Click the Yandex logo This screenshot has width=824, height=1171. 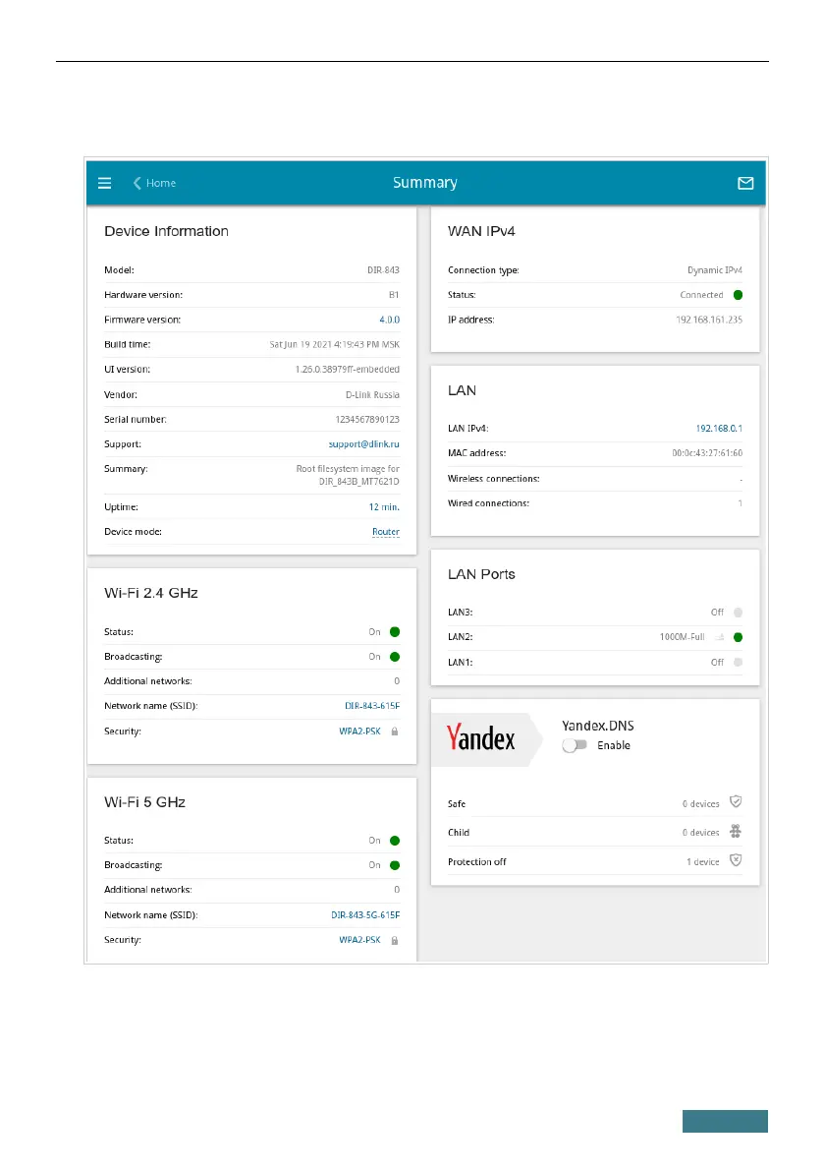[x=481, y=738]
